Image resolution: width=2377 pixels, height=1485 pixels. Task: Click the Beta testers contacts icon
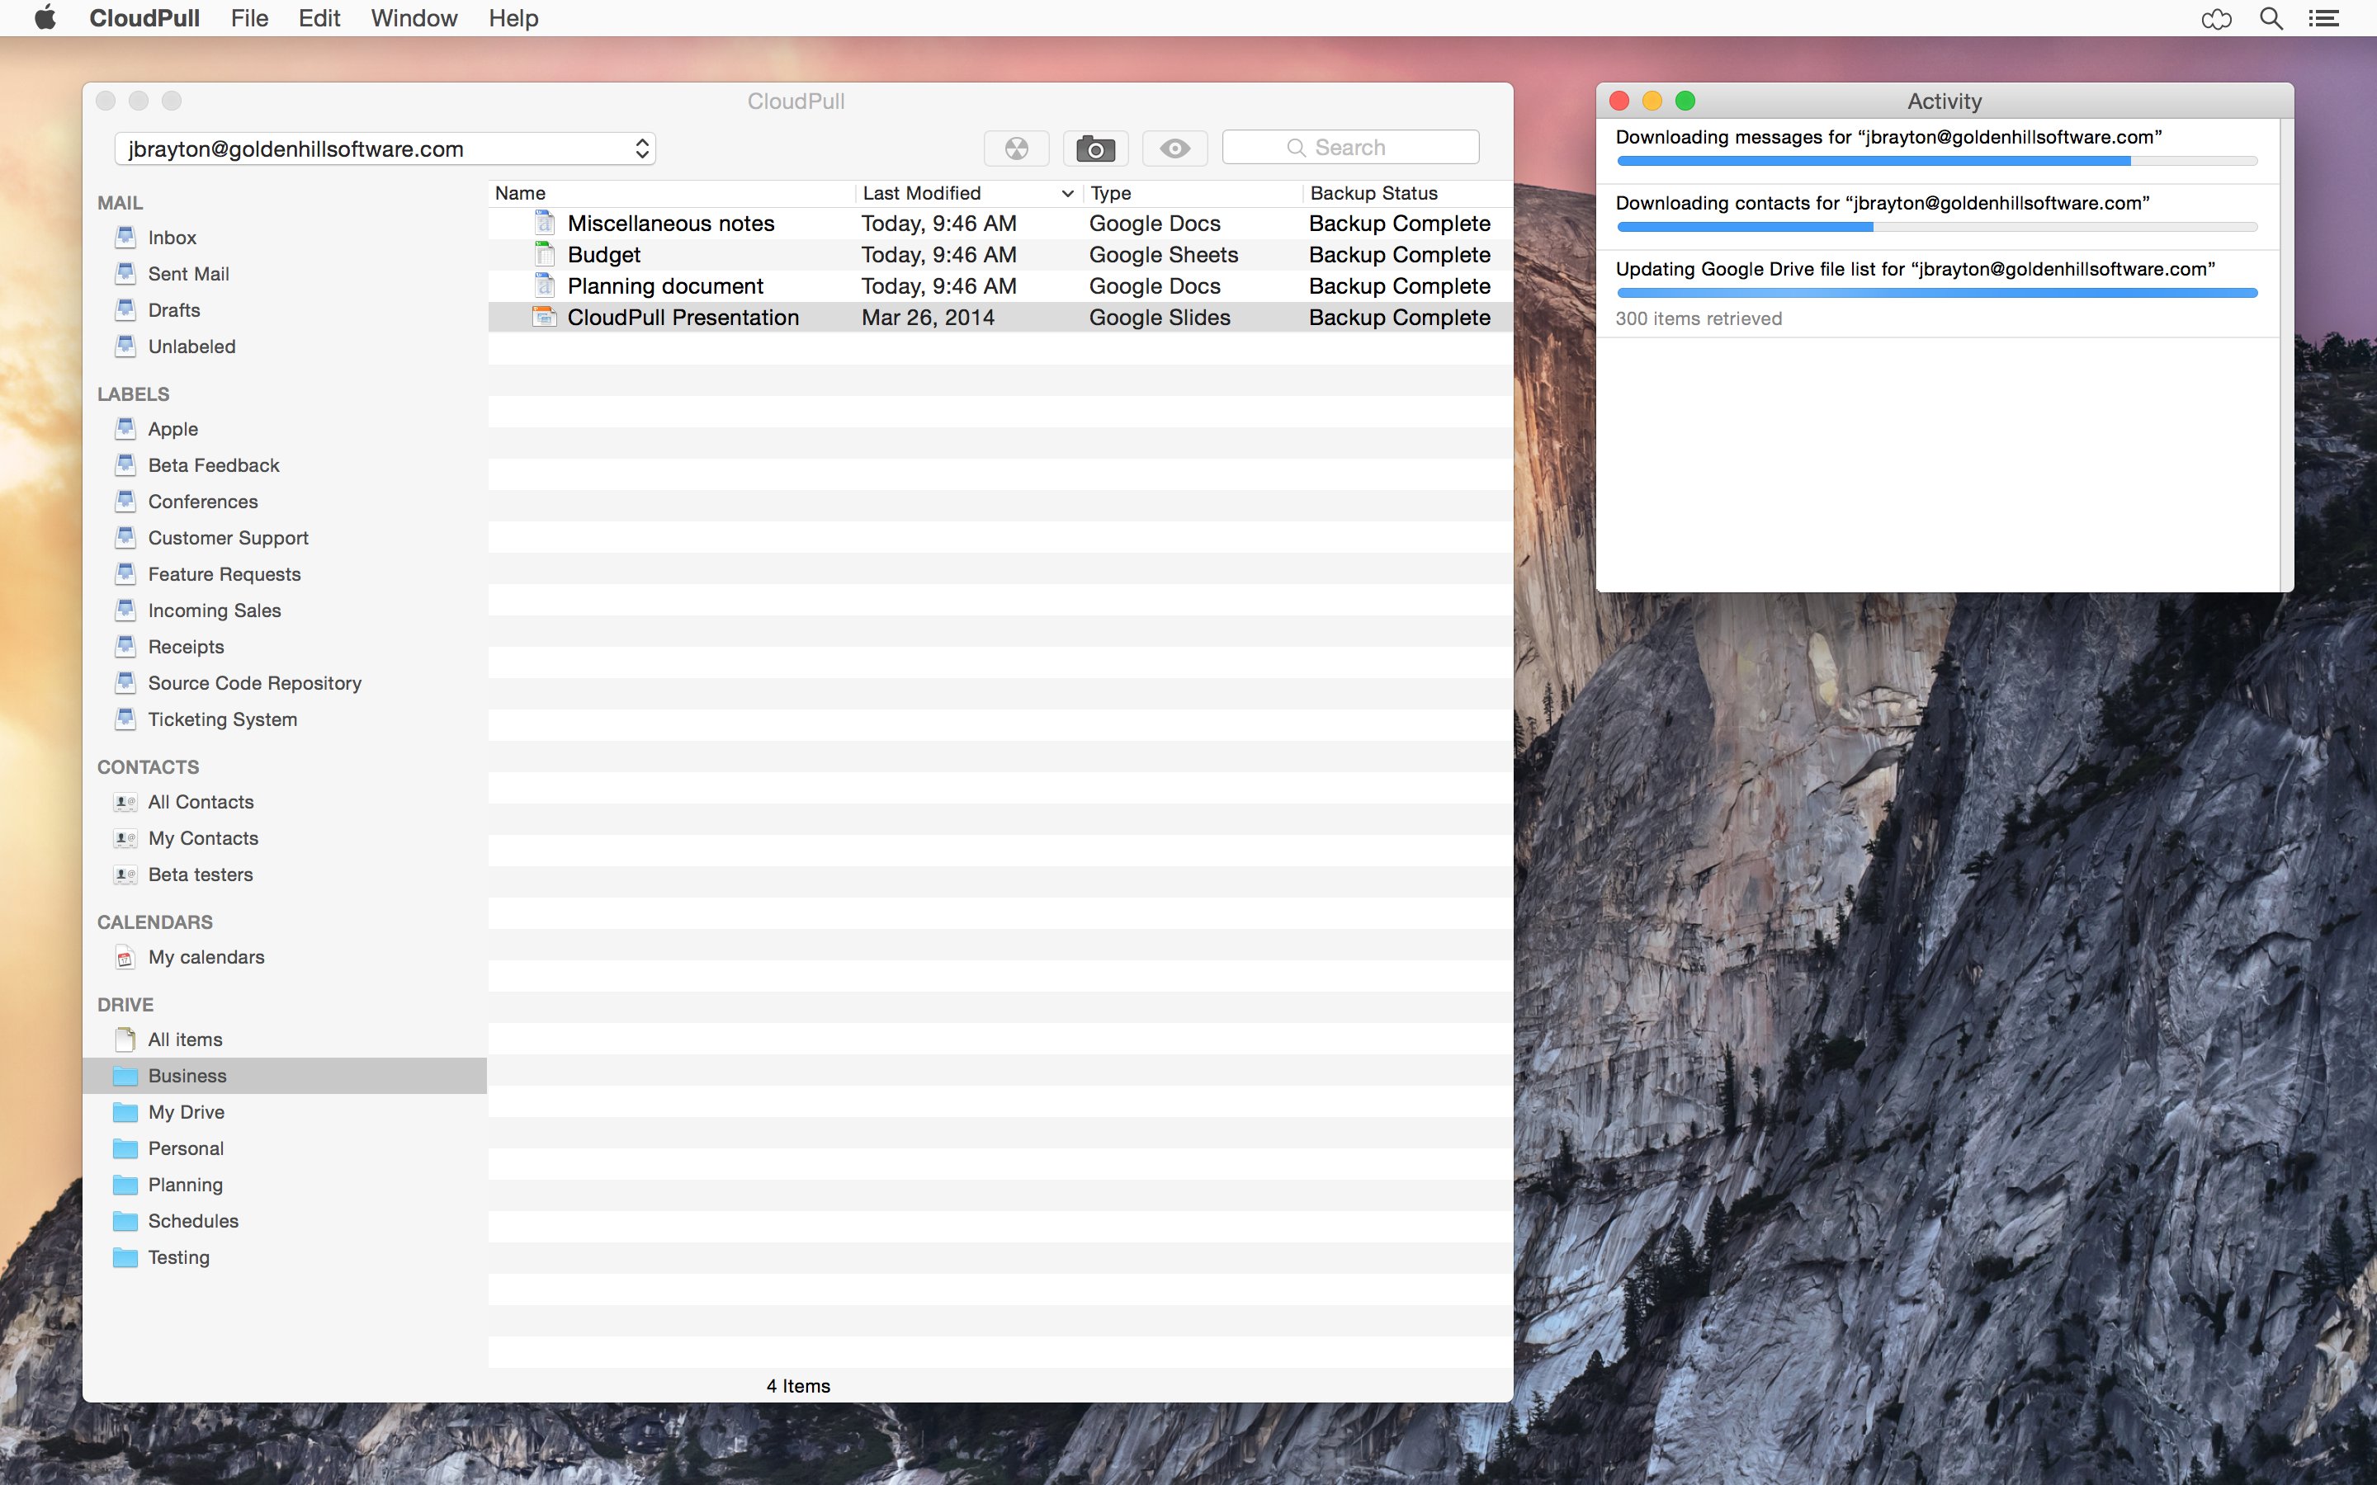(x=125, y=875)
